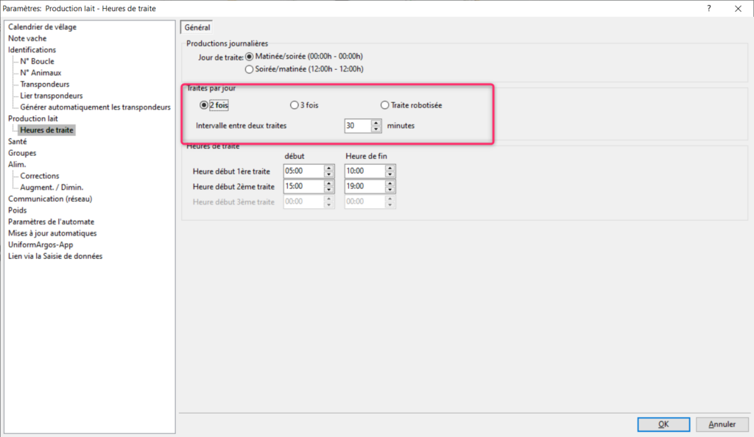
Task: Select Calendrier de vêlage in tree
Action: coord(42,27)
